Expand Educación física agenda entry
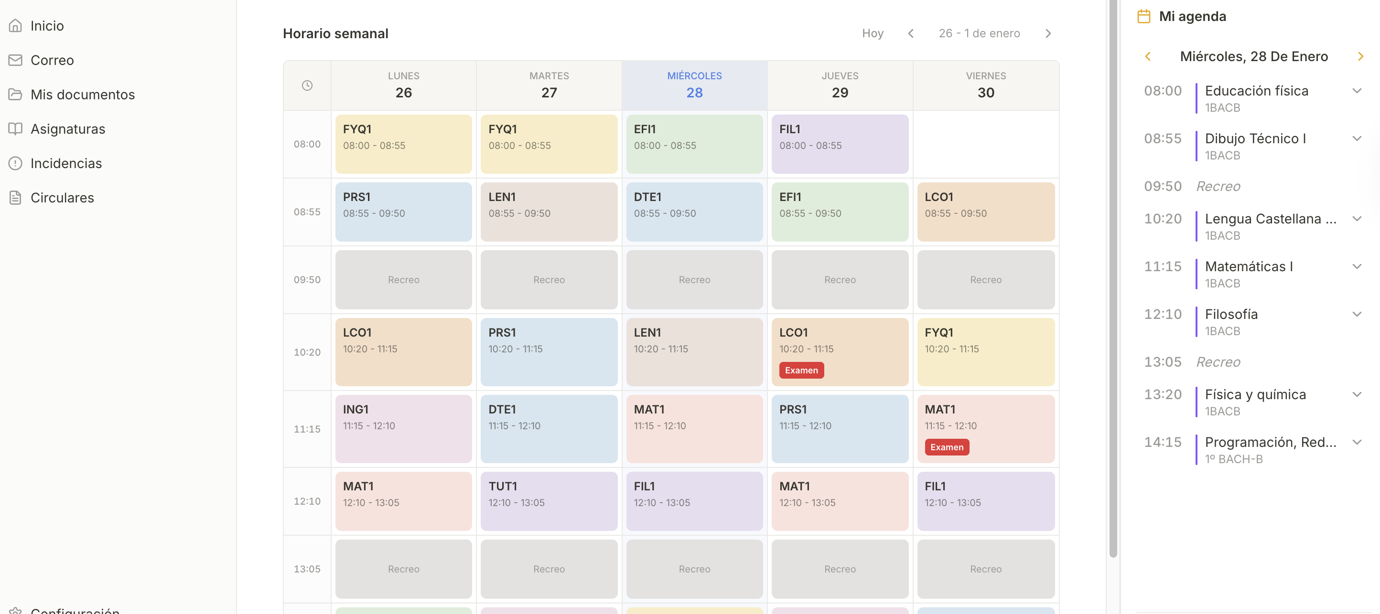This screenshot has height=614, width=1380. click(x=1357, y=91)
